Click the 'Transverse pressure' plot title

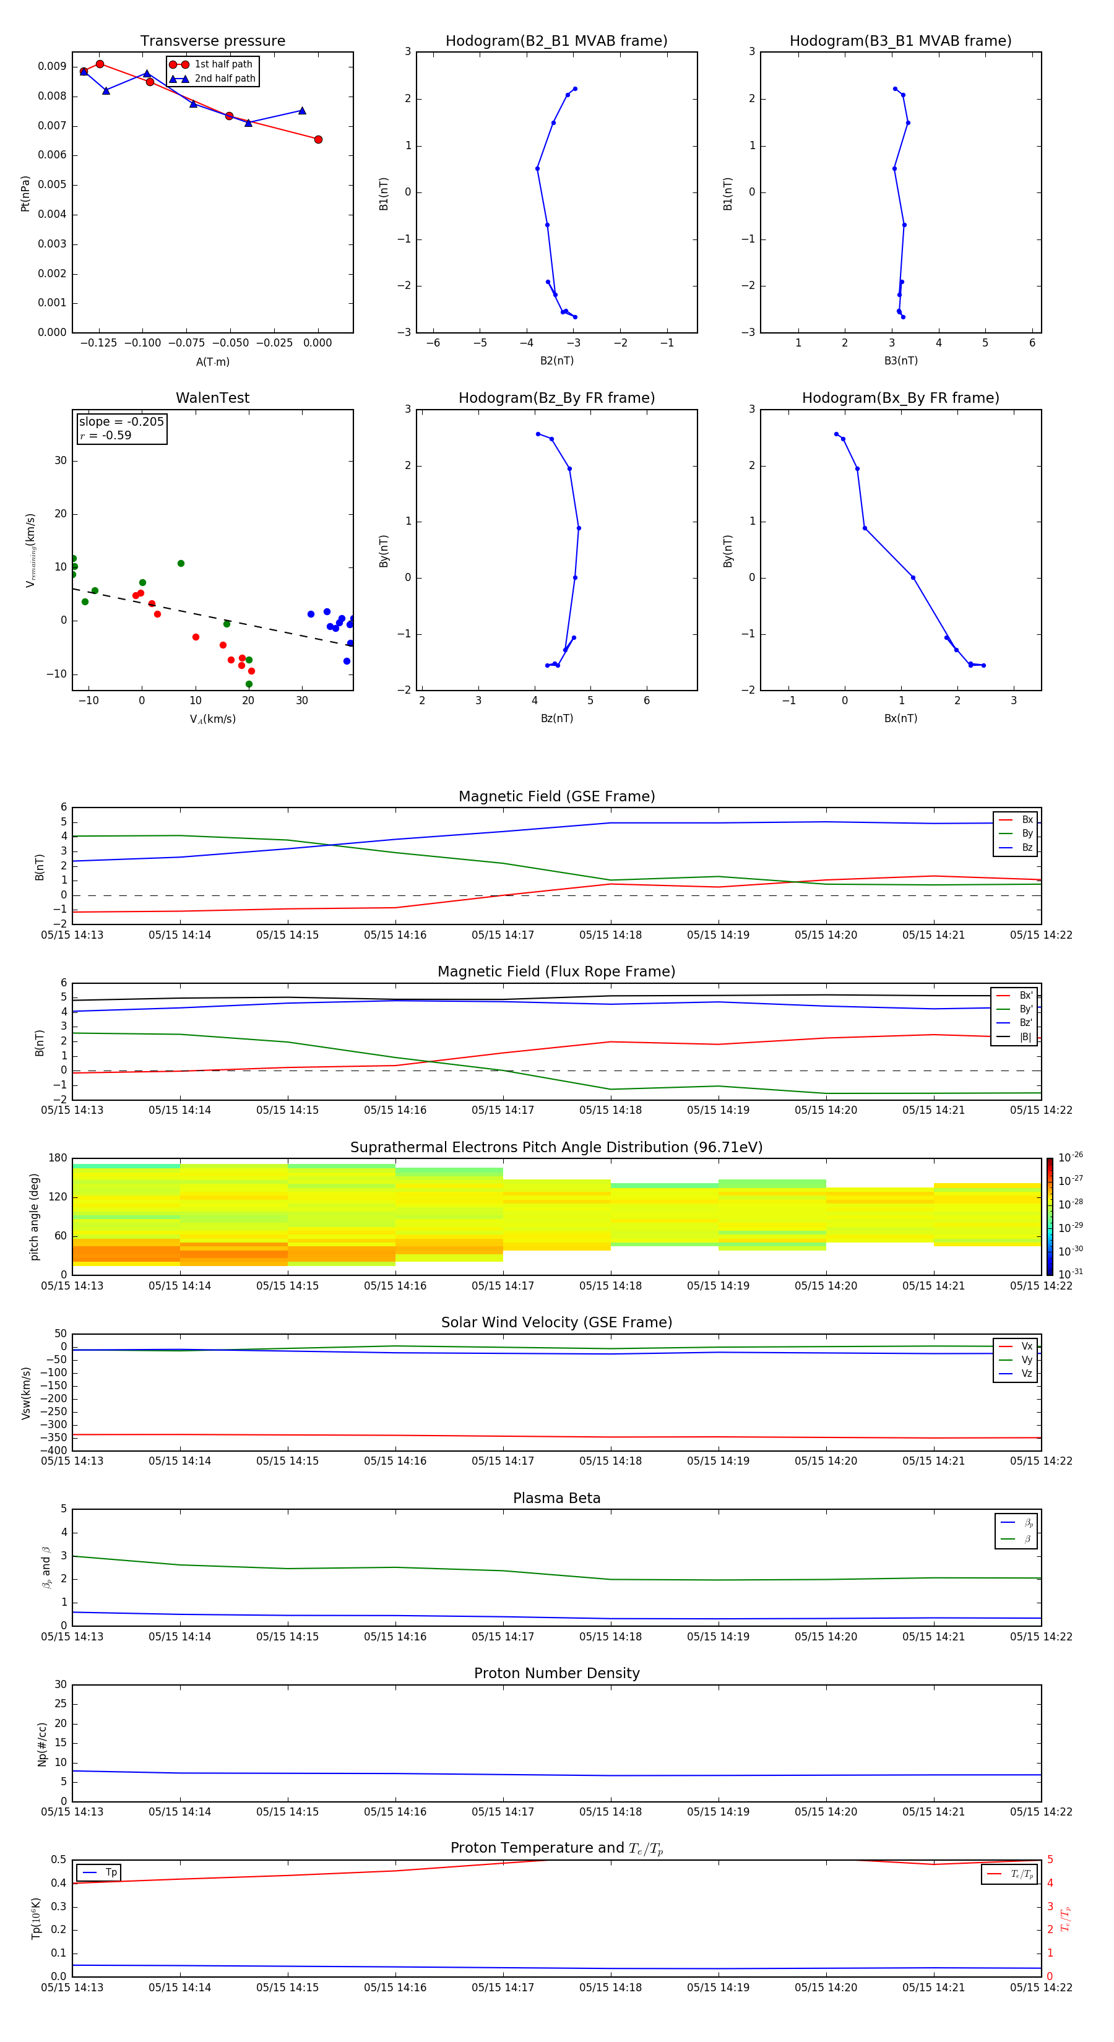[x=212, y=41]
